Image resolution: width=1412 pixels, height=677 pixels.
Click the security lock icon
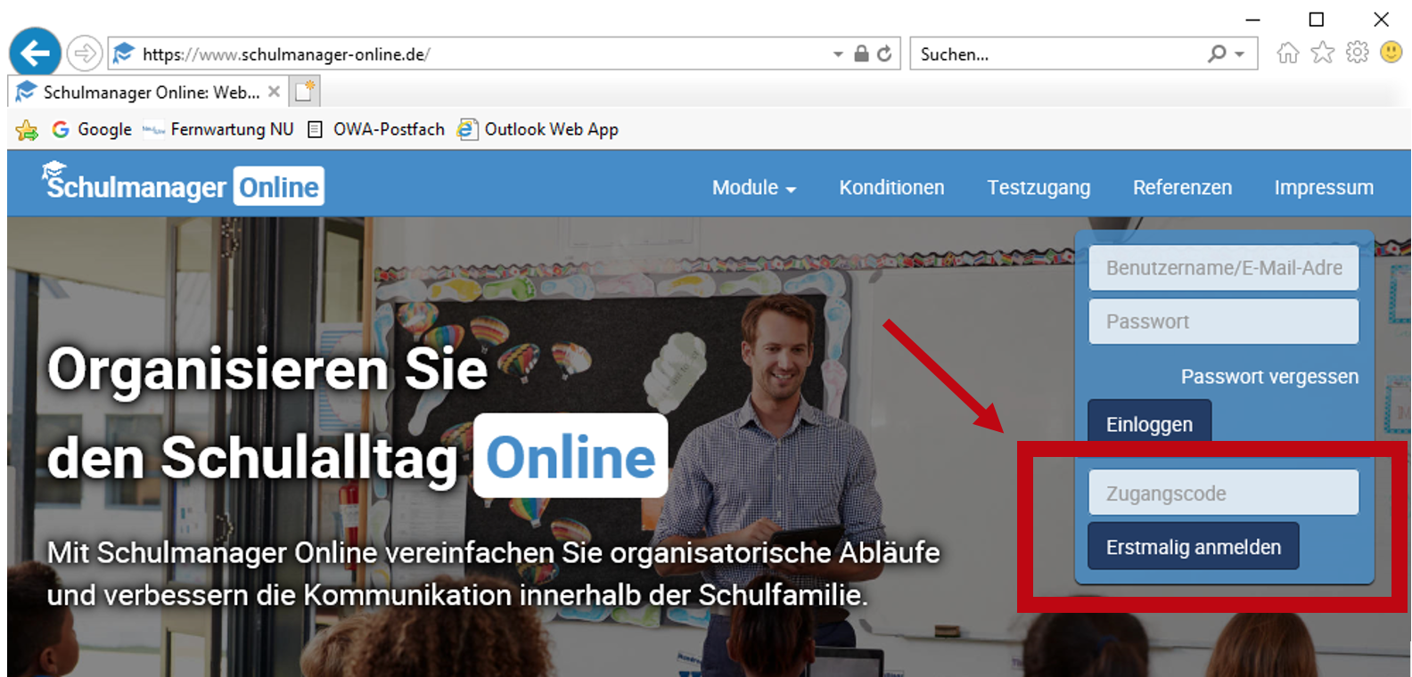[861, 53]
